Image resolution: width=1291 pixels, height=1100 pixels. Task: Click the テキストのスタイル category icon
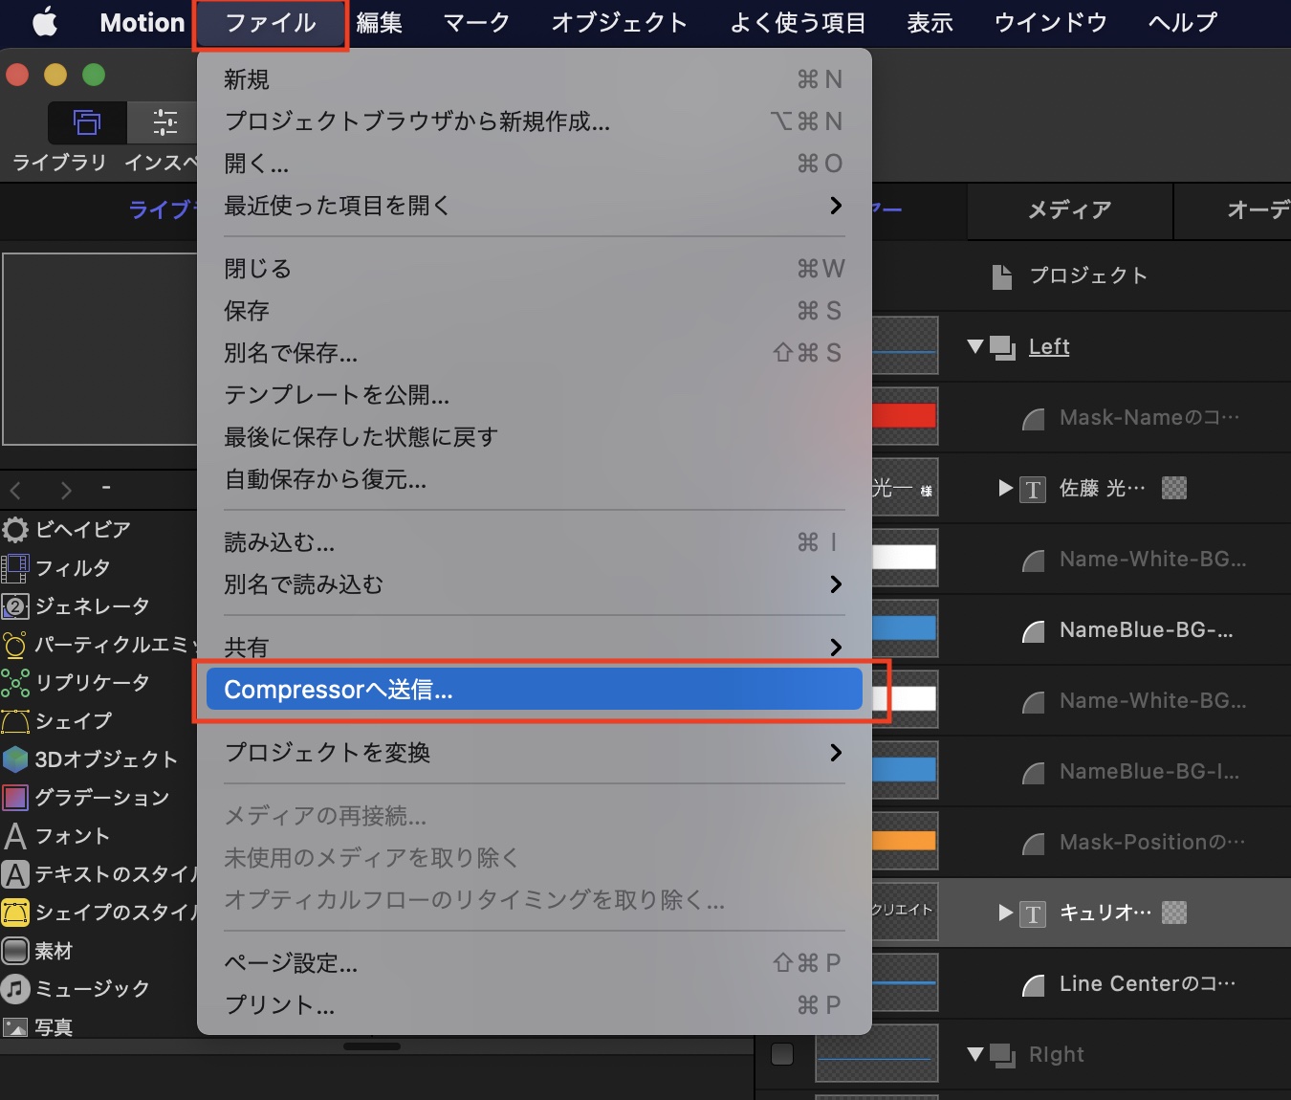[x=15, y=874]
